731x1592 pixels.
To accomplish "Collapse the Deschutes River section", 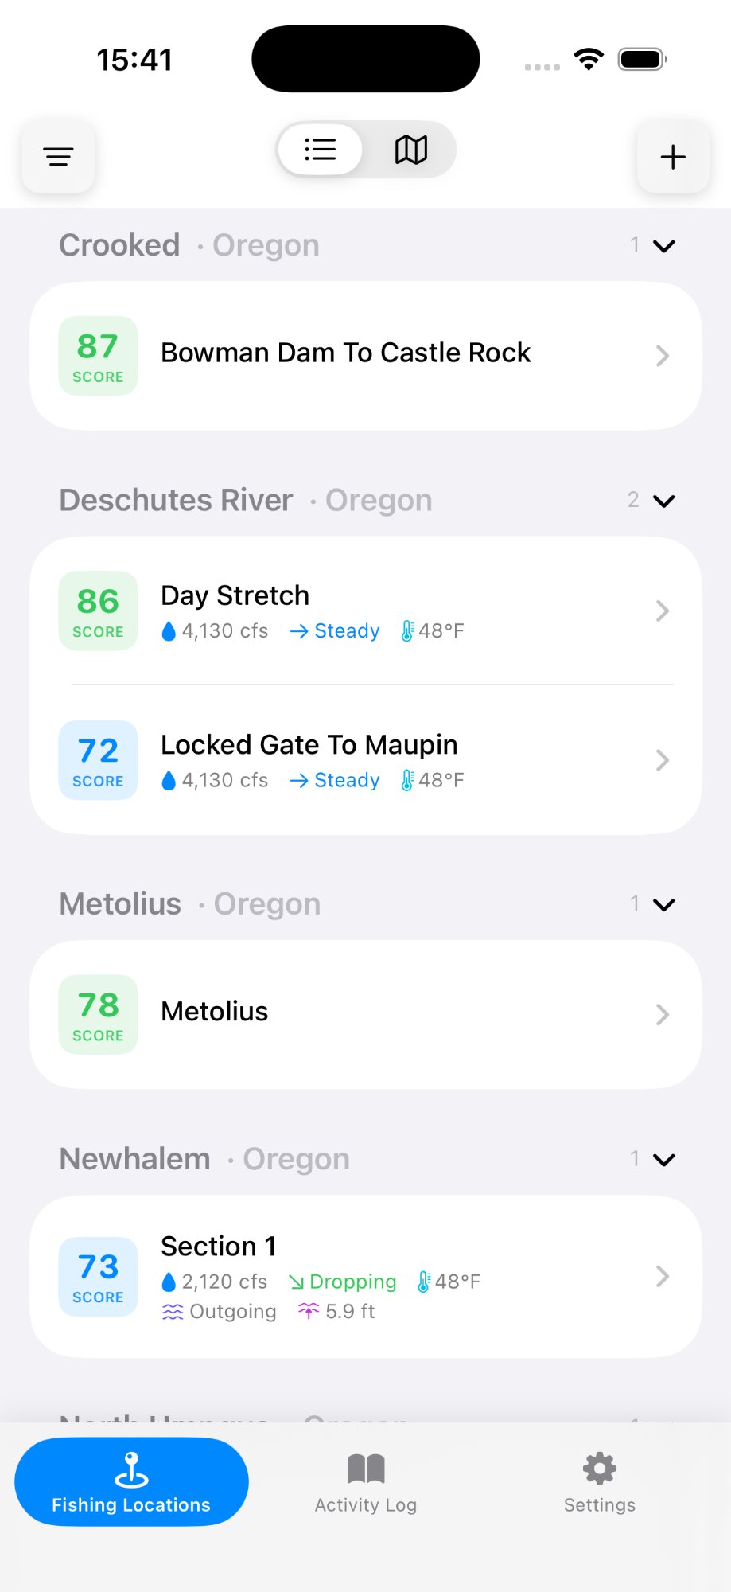I will (663, 501).
